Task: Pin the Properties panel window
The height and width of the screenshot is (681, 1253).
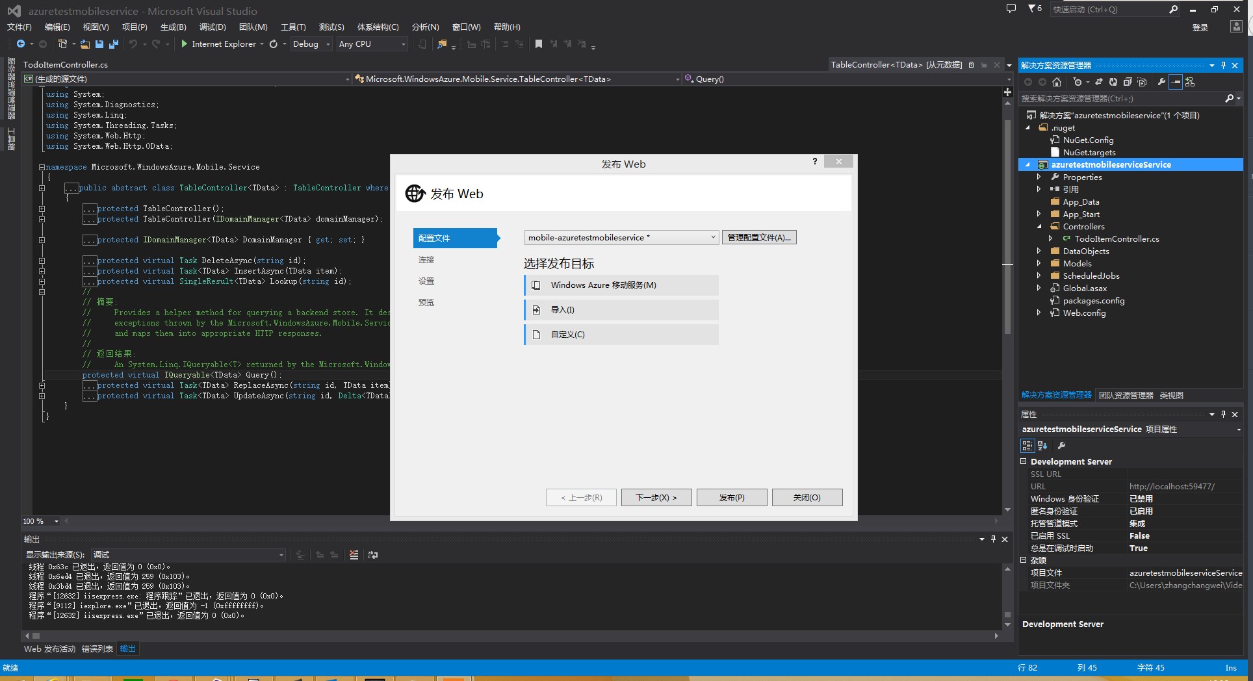Action: click(x=1223, y=414)
